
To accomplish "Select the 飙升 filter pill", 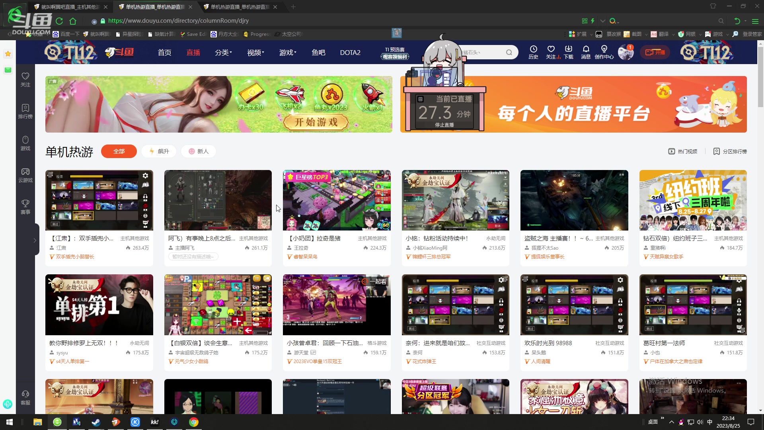I will 159,151.
